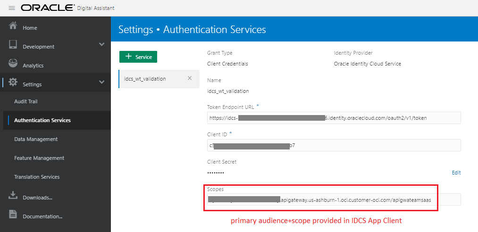
Task: Collapse the Settings menu chevron
Action: click(x=102, y=82)
